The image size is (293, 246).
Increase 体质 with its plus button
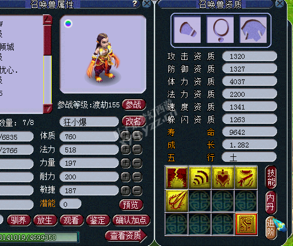(x=125, y=136)
